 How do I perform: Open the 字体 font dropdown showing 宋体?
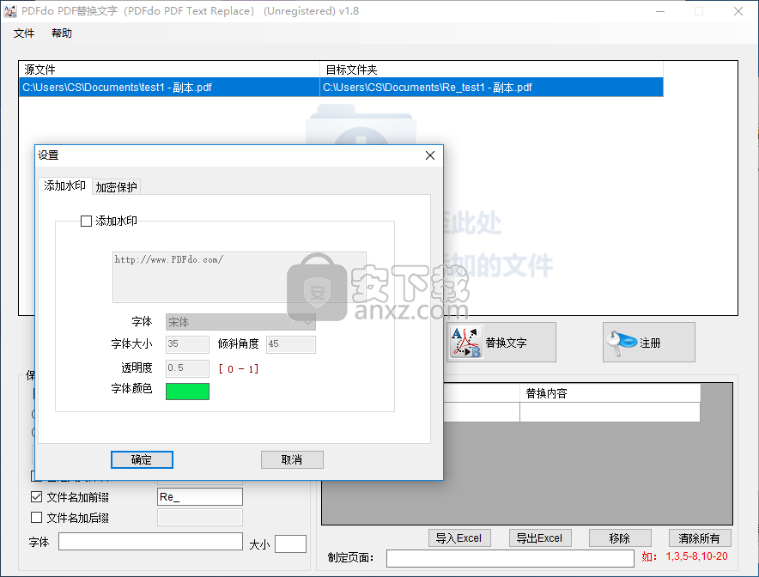click(240, 322)
